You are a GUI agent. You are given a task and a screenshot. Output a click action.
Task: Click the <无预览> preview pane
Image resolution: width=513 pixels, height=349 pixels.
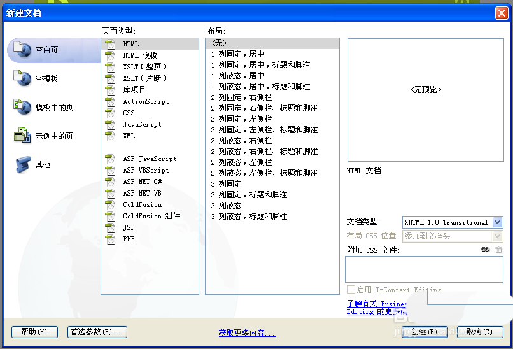pos(426,100)
